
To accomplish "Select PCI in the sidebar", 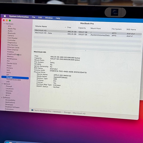I will tap(8, 61).
